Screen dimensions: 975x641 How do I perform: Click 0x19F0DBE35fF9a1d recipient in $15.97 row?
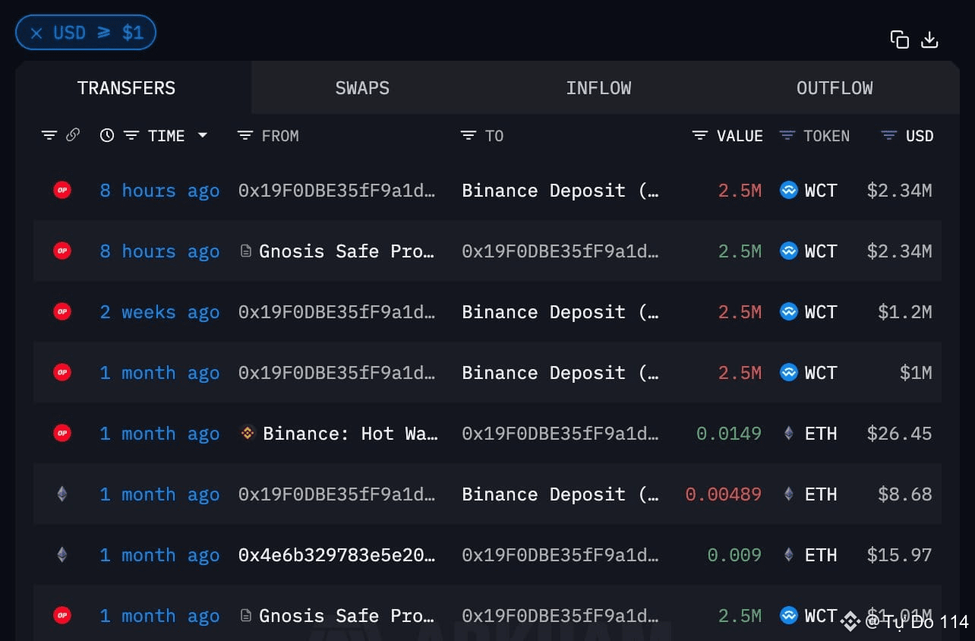pyautogui.click(x=560, y=555)
